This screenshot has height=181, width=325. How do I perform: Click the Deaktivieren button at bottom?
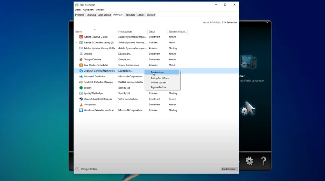click(x=229, y=169)
